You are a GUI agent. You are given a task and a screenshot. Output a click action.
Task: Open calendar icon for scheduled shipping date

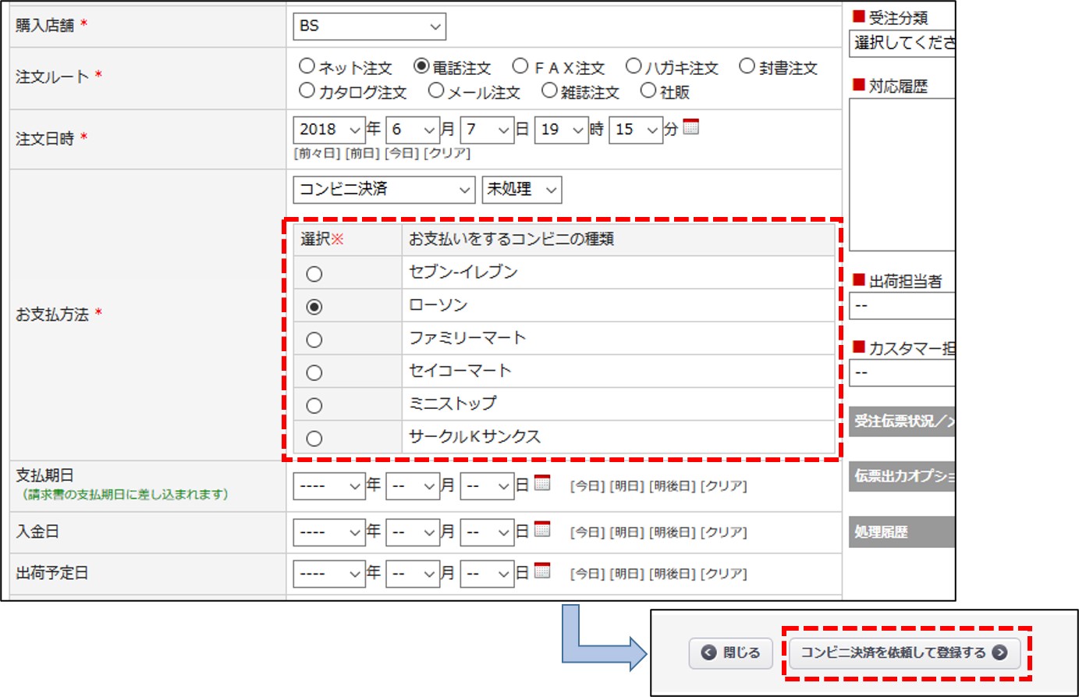click(542, 571)
